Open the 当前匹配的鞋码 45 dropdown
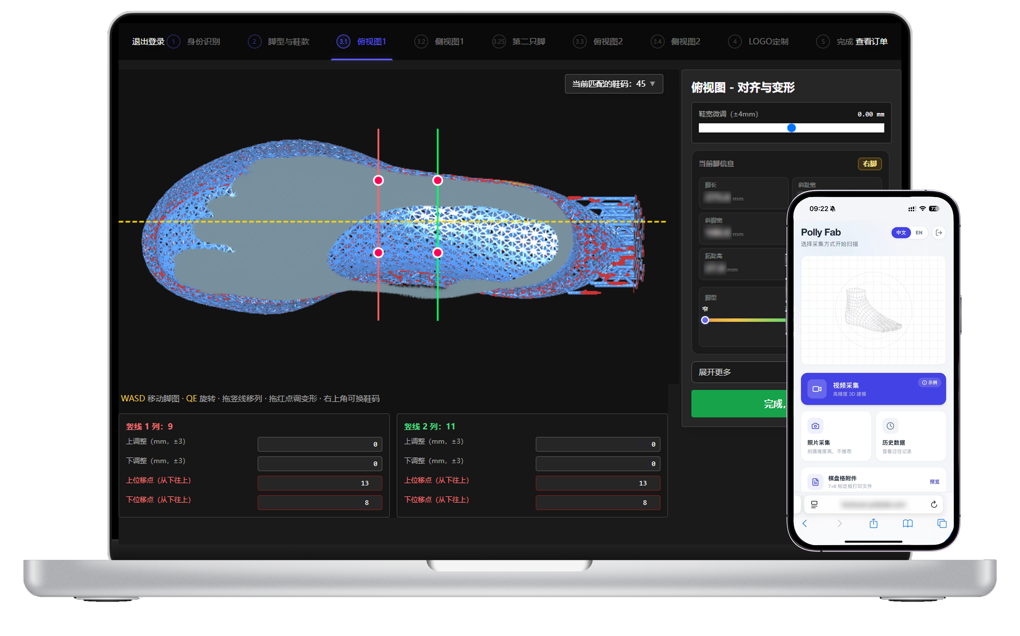 click(x=613, y=84)
